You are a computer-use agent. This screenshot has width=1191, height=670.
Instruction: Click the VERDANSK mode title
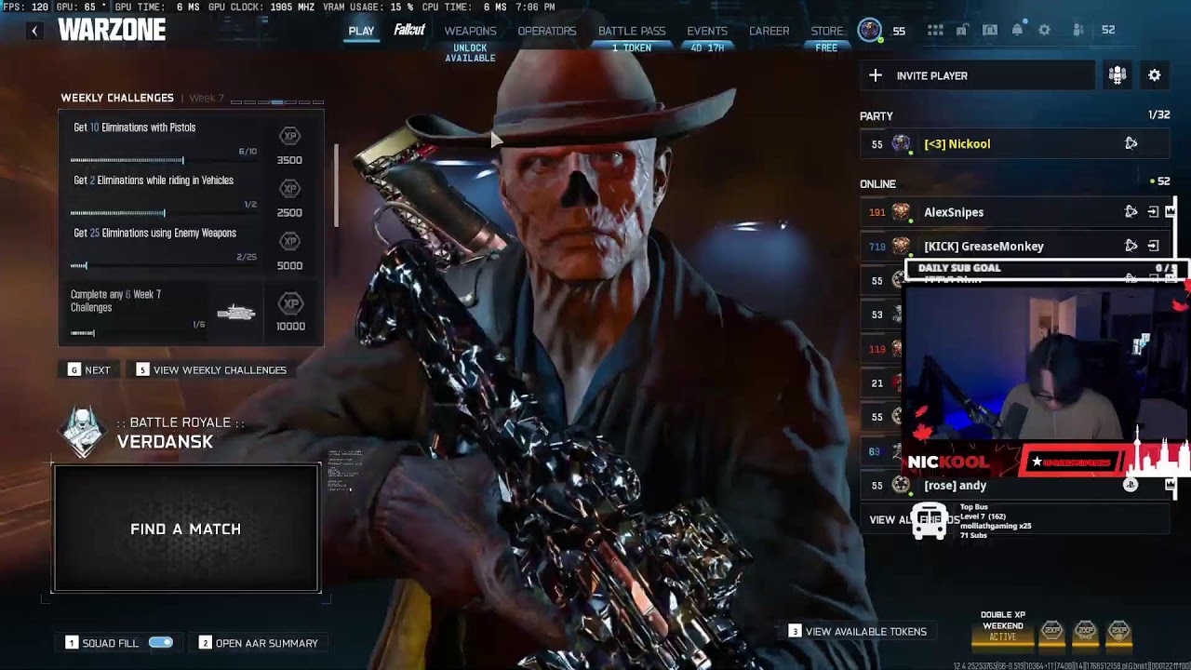click(165, 442)
